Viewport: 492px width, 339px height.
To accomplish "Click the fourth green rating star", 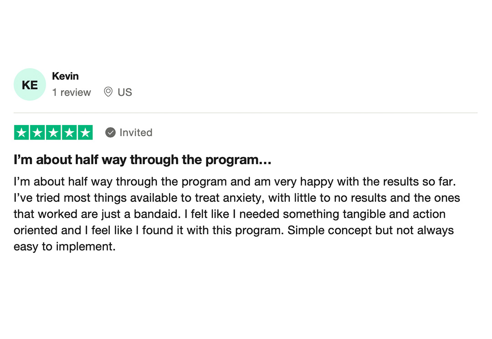I will click(69, 132).
